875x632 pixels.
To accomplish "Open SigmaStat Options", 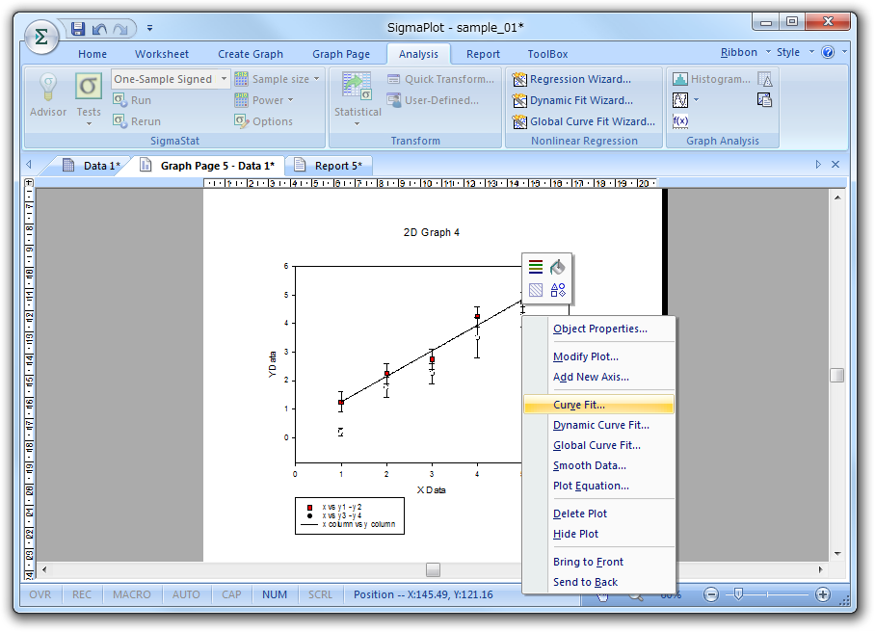I will click(x=263, y=121).
